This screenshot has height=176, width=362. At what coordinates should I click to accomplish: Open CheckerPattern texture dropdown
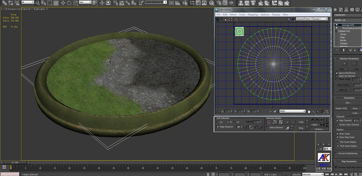click(312, 19)
